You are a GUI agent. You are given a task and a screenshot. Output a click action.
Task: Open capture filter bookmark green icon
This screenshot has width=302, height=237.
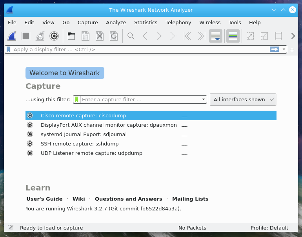click(x=76, y=99)
